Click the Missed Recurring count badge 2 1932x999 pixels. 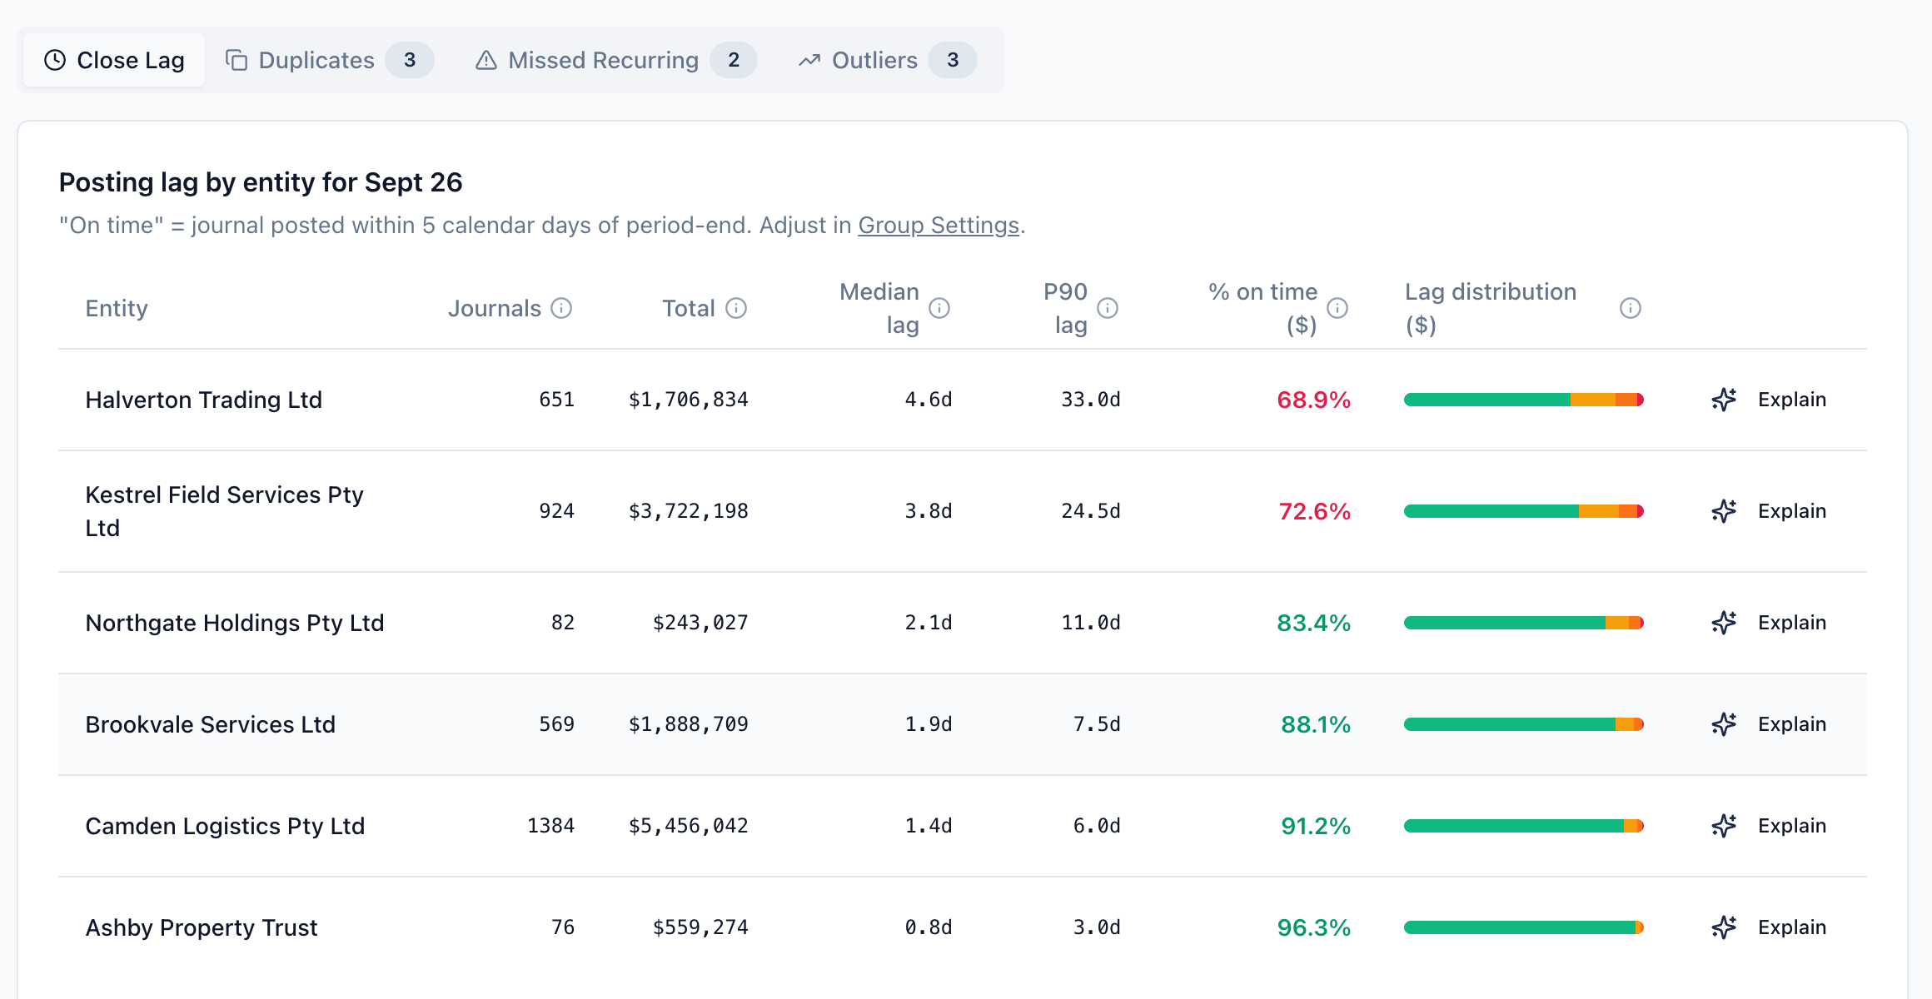click(x=734, y=60)
